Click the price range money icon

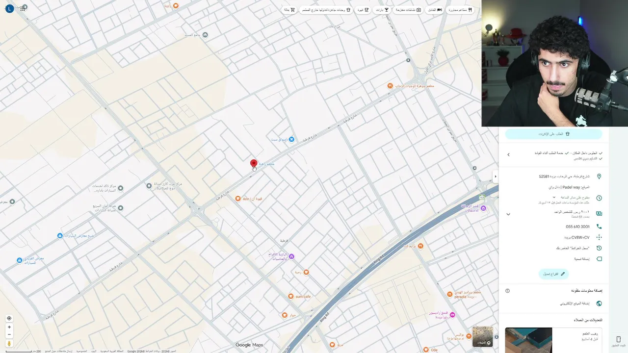coord(599,214)
